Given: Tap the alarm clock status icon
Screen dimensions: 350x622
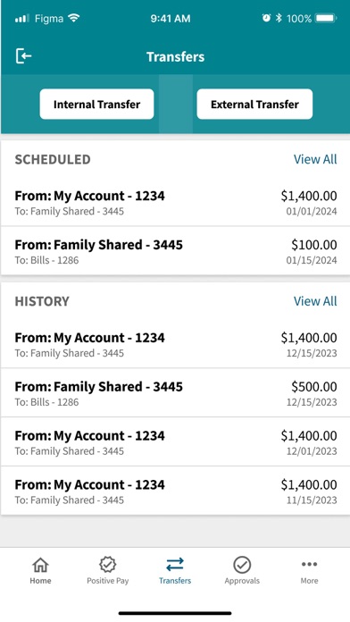Looking at the screenshot, I should pyautogui.click(x=266, y=18).
